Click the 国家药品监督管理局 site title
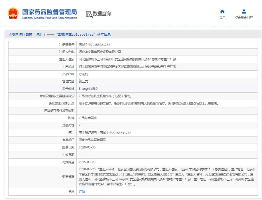The height and width of the screenshot is (200, 262). [50, 12]
